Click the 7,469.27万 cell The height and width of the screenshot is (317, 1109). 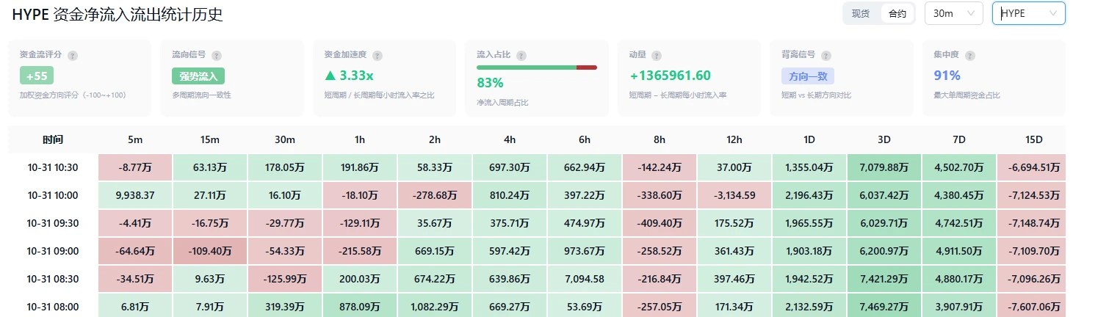tap(884, 306)
